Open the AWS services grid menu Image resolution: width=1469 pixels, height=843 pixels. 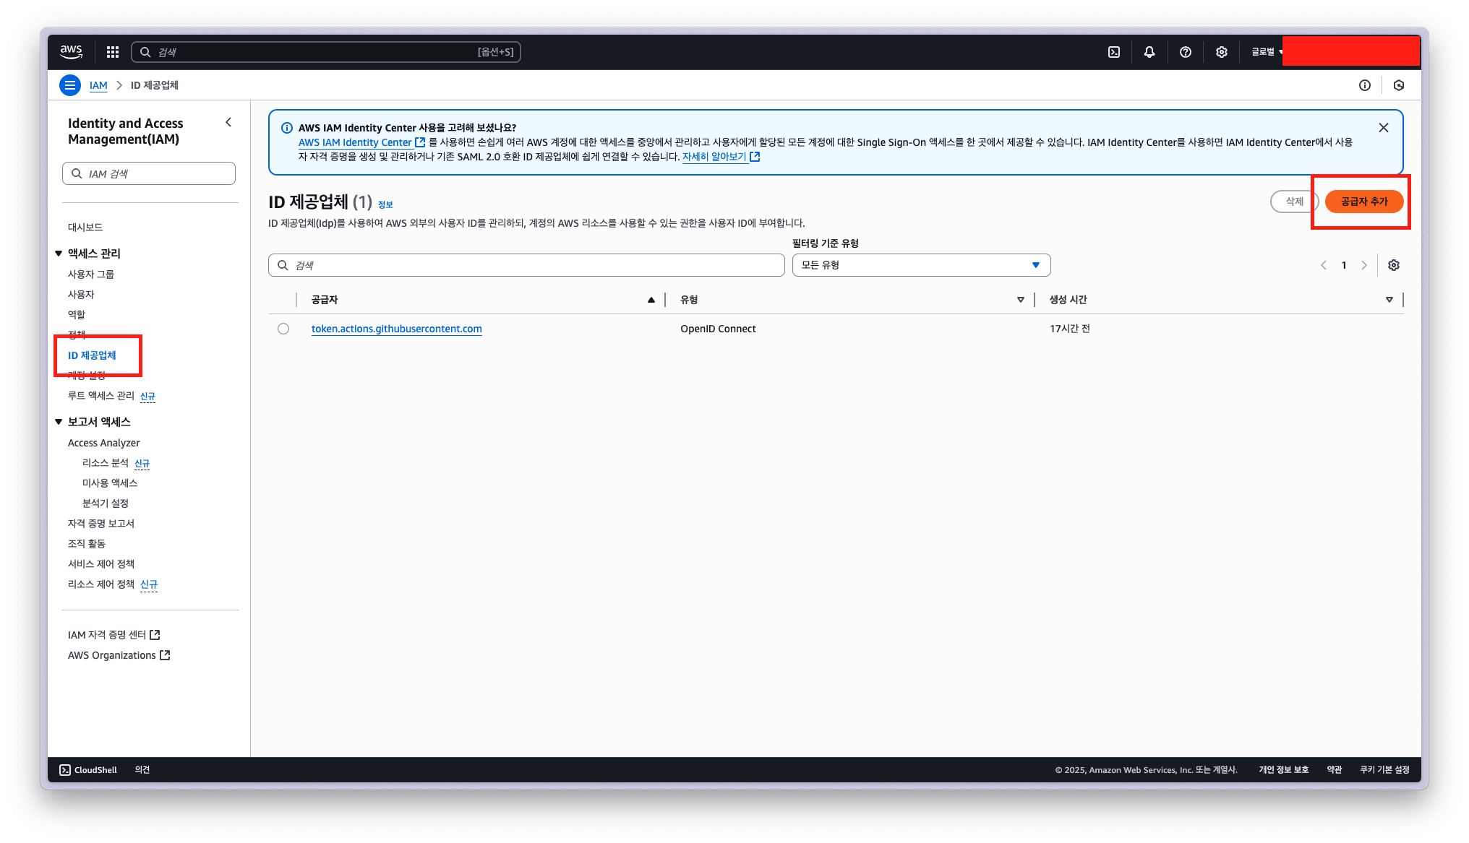click(112, 52)
